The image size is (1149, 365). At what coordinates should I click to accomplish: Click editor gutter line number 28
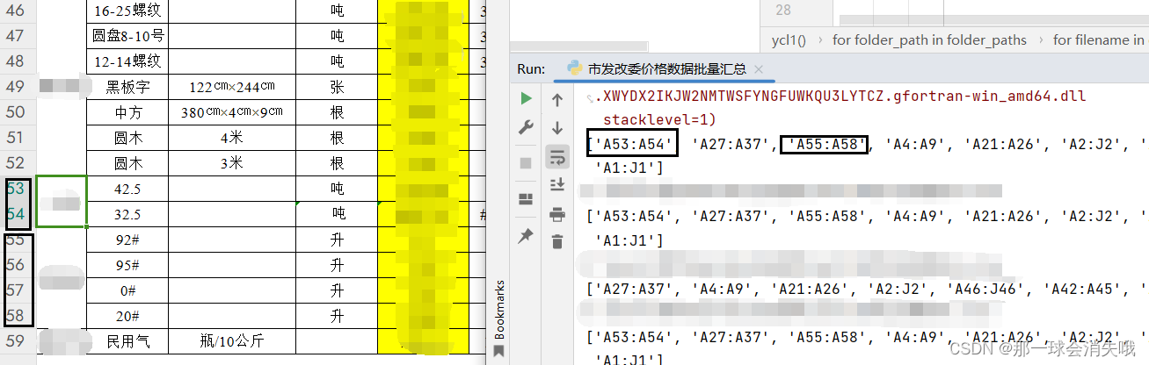point(783,10)
